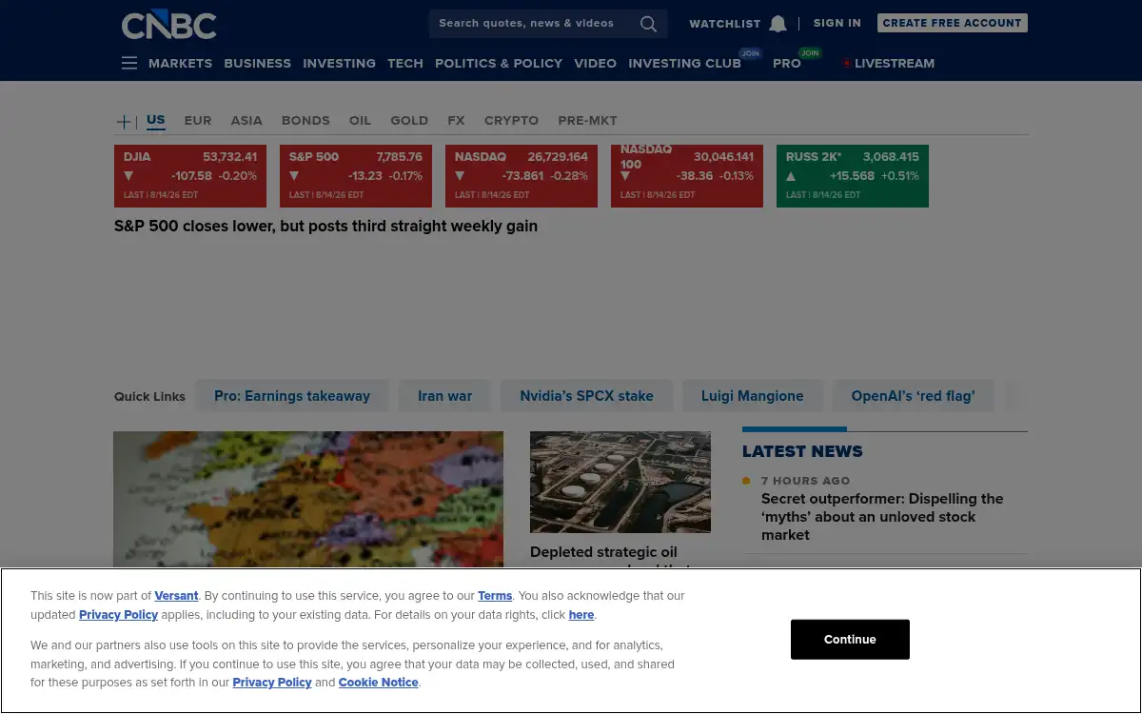Viewport: 1142px width, 714px height.
Task: Click the red livestream dot icon
Action: (846, 64)
